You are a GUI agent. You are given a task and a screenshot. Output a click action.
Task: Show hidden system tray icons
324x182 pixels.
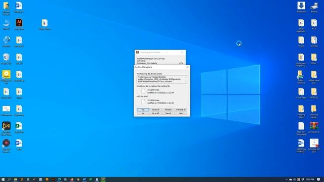[x=286, y=179]
